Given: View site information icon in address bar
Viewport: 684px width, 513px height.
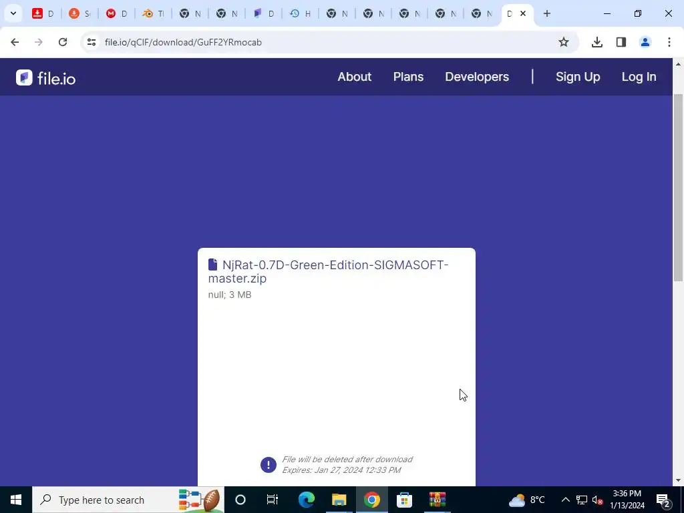Looking at the screenshot, I should pos(91,42).
